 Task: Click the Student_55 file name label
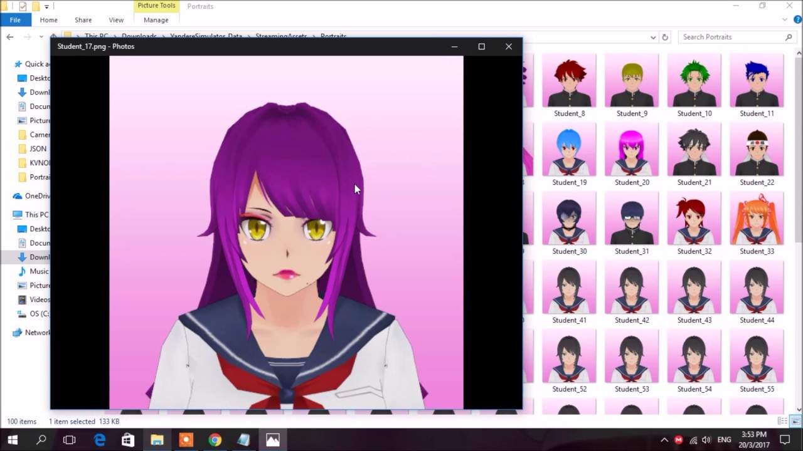[x=757, y=389]
